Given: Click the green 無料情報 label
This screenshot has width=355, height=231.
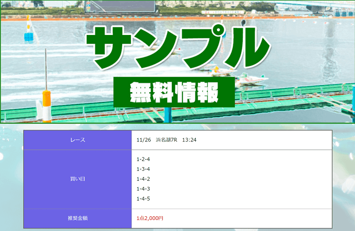Looking at the screenshot, I should [x=174, y=92].
